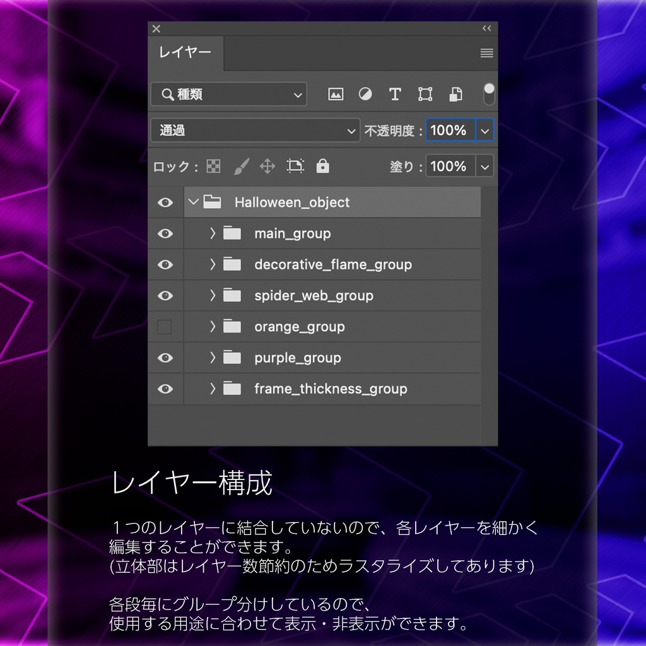Image resolution: width=646 pixels, height=646 pixels.
Task: Click the main_group folder icon
Action: click(232, 233)
